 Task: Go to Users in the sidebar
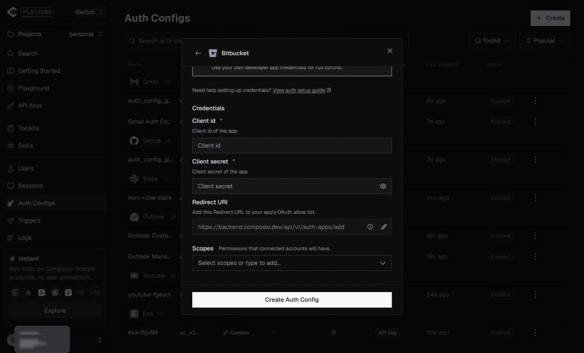click(55, 169)
